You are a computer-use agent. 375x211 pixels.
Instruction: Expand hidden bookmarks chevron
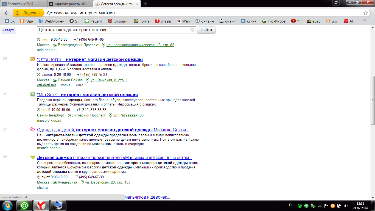point(365,20)
